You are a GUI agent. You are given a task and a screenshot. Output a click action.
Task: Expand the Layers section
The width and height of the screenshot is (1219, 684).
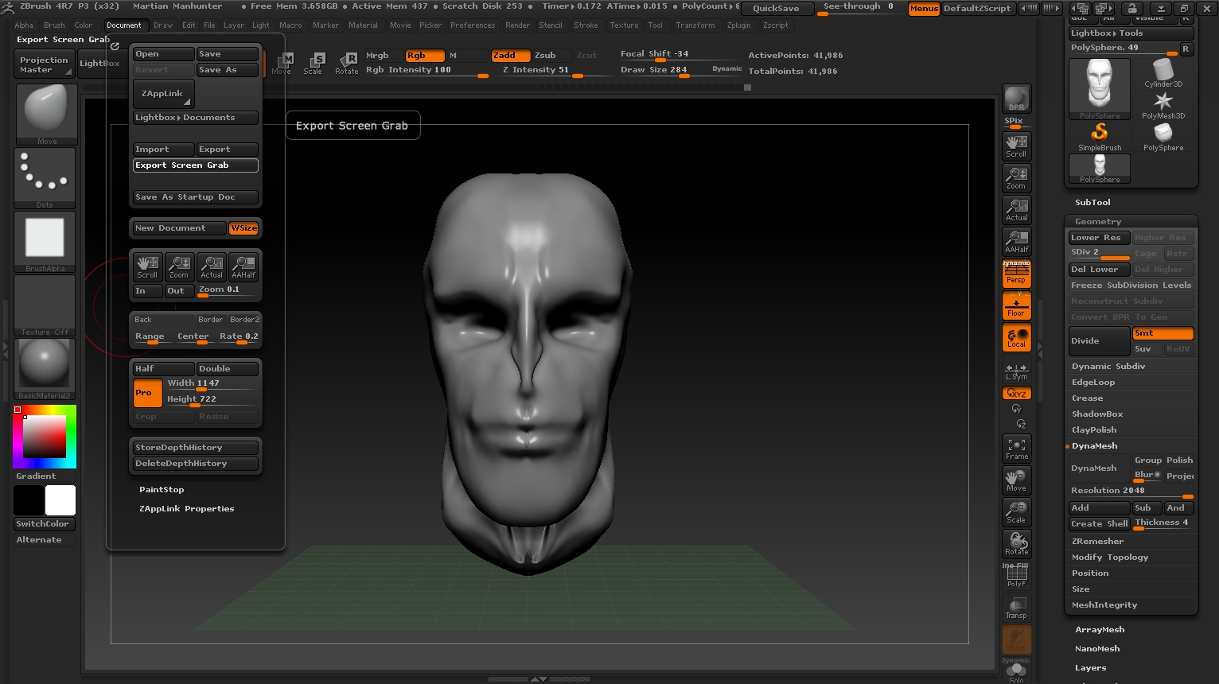[1090, 668]
